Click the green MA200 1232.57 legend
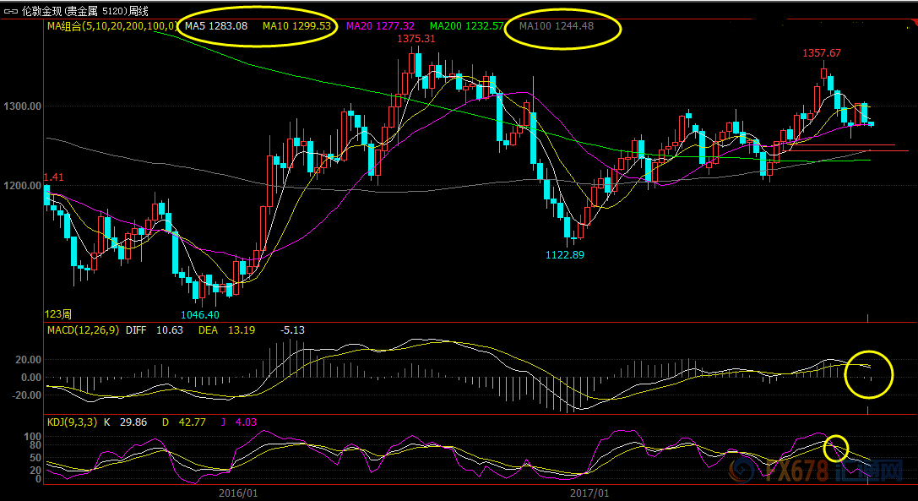The width and height of the screenshot is (918, 501). (x=466, y=26)
